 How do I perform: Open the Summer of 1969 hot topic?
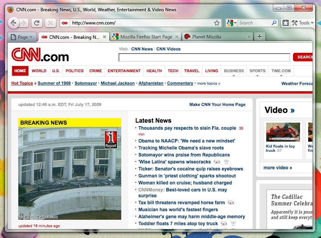click(54, 83)
